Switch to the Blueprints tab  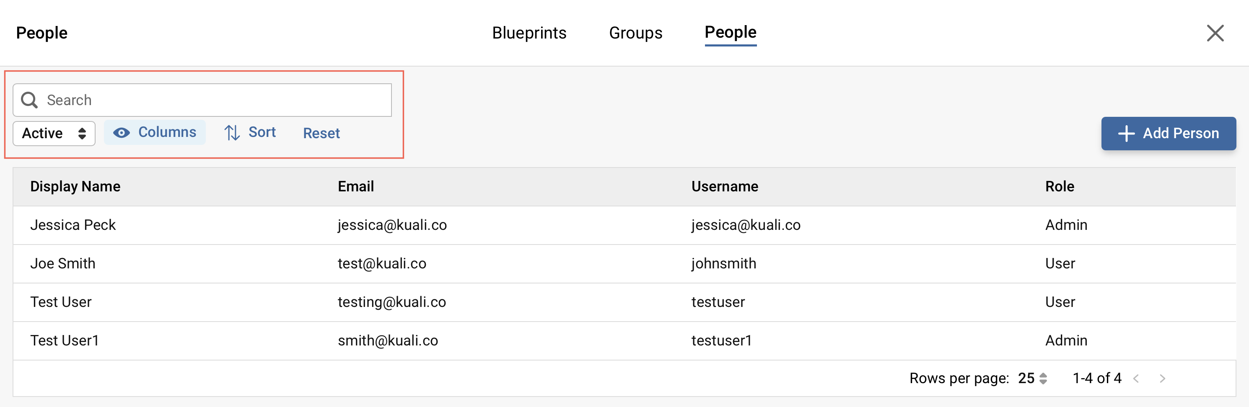click(x=529, y=33)
